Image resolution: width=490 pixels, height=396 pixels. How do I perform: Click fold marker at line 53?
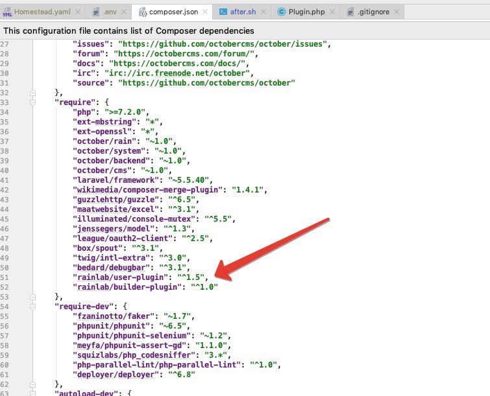click(32, 297)
